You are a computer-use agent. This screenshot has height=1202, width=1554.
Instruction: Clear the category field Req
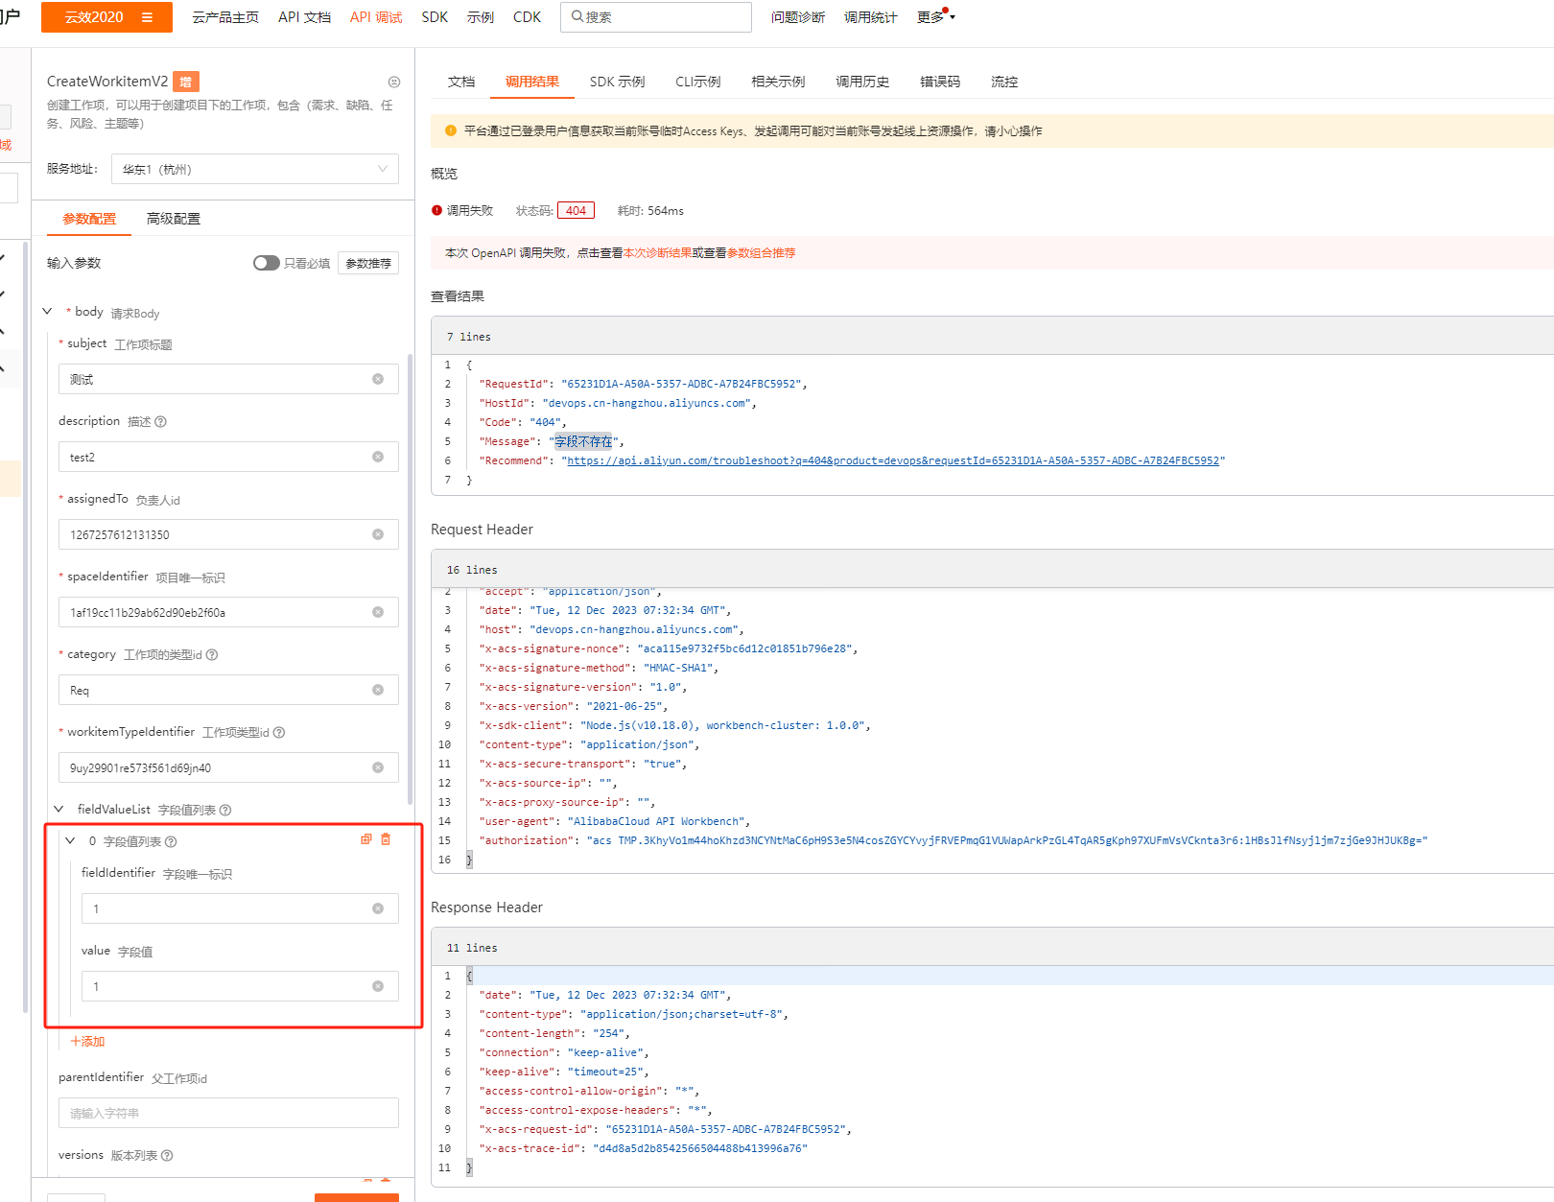coord(378,690)
